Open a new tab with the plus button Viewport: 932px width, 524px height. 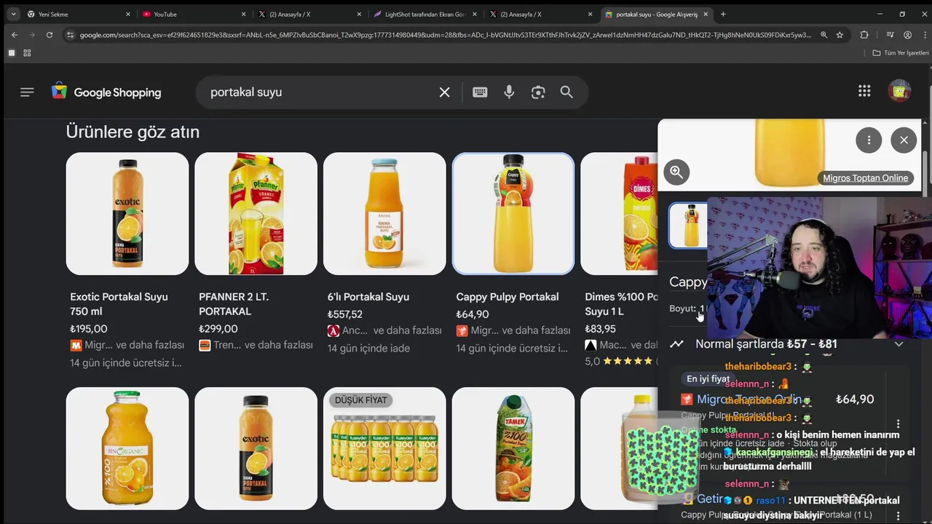pos(723,14)
